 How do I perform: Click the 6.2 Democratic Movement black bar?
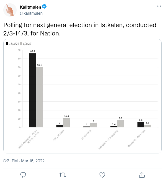pyautogui.click(x=141, y=125)
